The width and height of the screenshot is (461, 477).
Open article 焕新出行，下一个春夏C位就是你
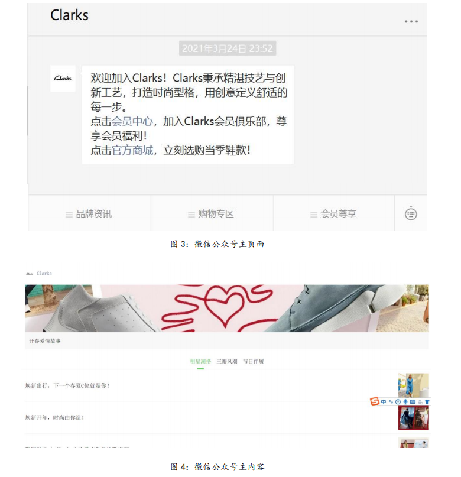coord(67,386)
